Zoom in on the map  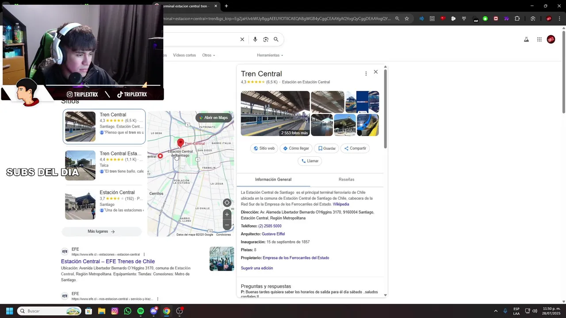227,214
